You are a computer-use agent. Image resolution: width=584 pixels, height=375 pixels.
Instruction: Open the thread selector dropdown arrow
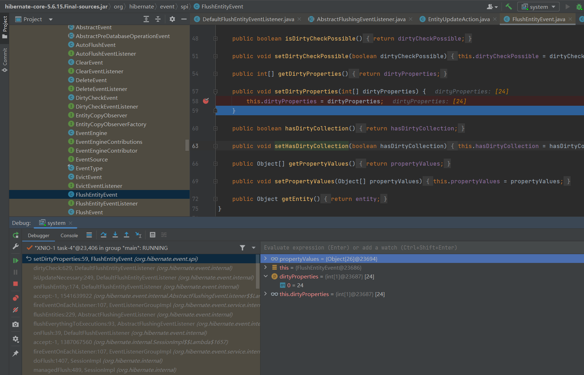coord(253,248)
